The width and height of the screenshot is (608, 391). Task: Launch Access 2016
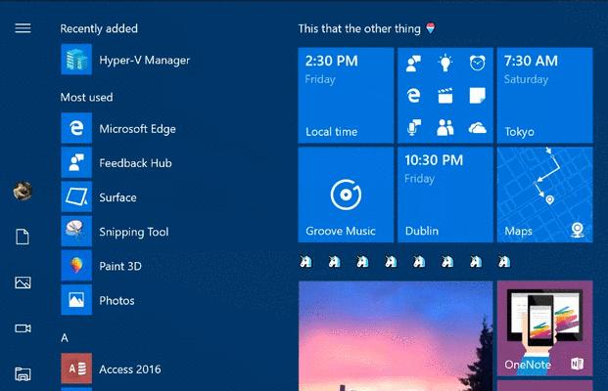coord(112,369)
